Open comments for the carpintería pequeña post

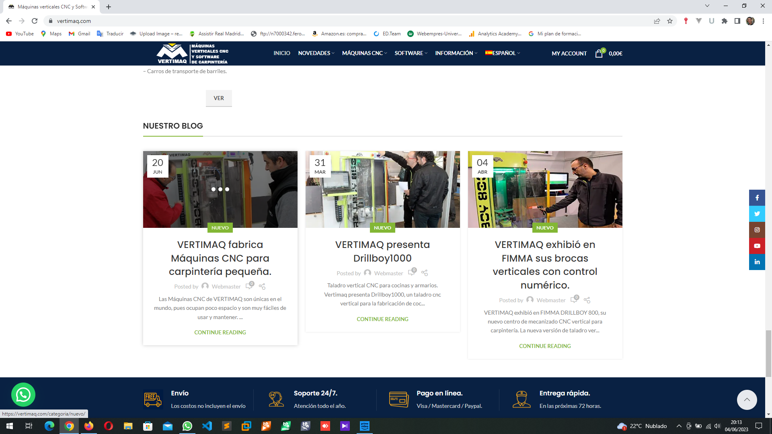250,285
